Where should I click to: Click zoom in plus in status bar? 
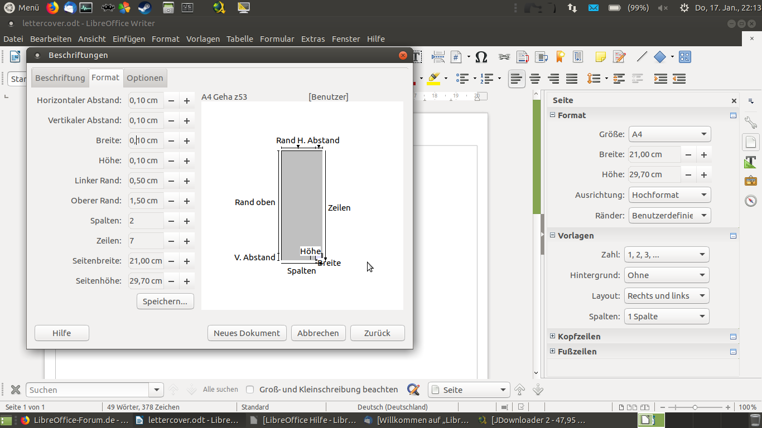tap(729, 407)
